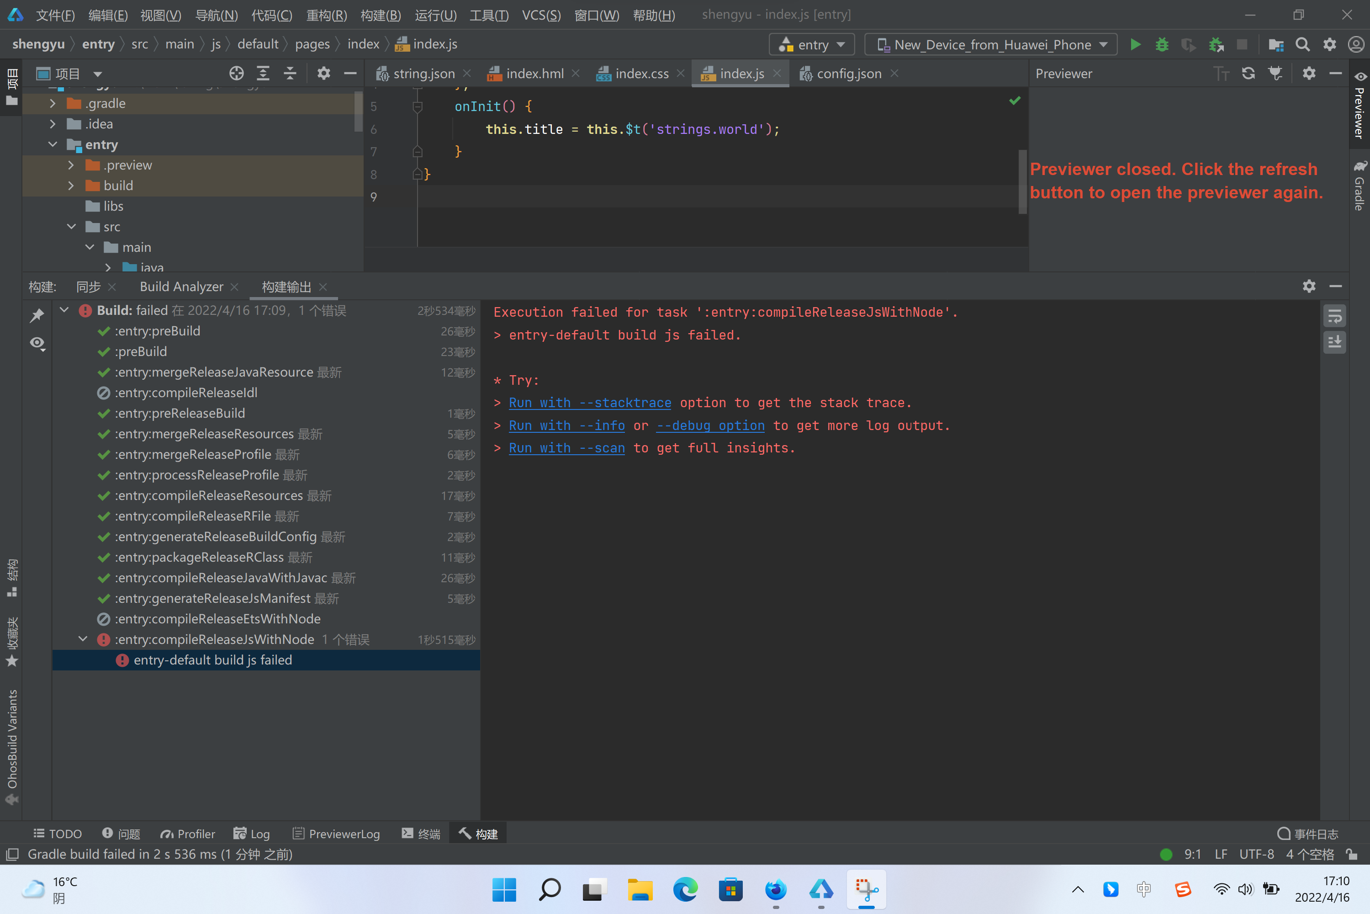The width and height of the screenshot is (1370, 914).
Task: Click the editor vertical scrollbar
Action: [x=1023, y=181]
